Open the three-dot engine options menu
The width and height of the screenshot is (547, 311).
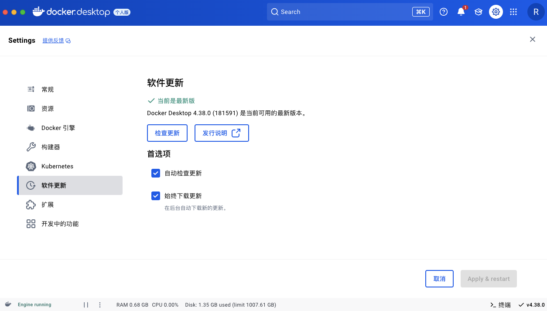(100, 305)
